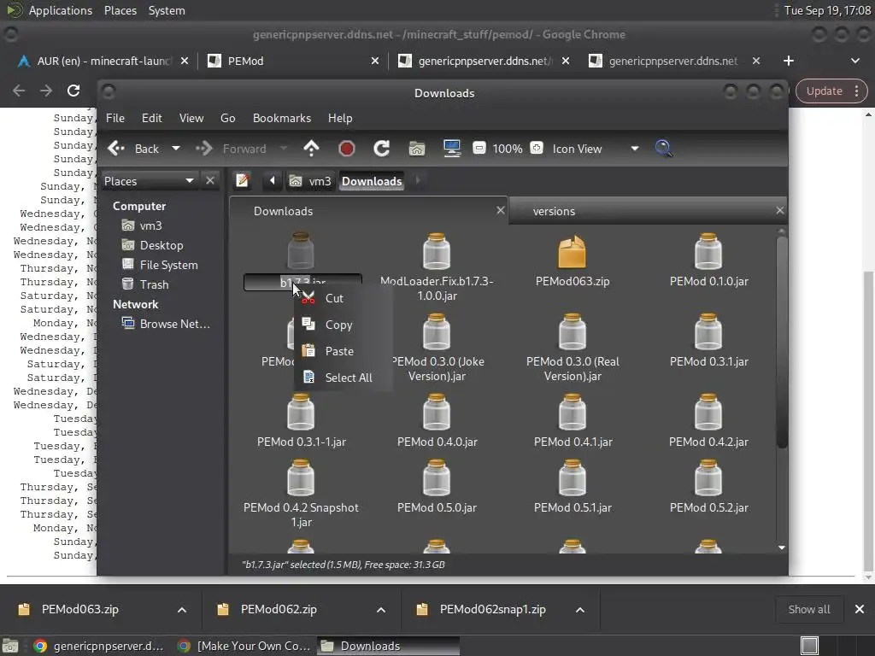Reload the Downloads folder view

(x=381, y=149)
